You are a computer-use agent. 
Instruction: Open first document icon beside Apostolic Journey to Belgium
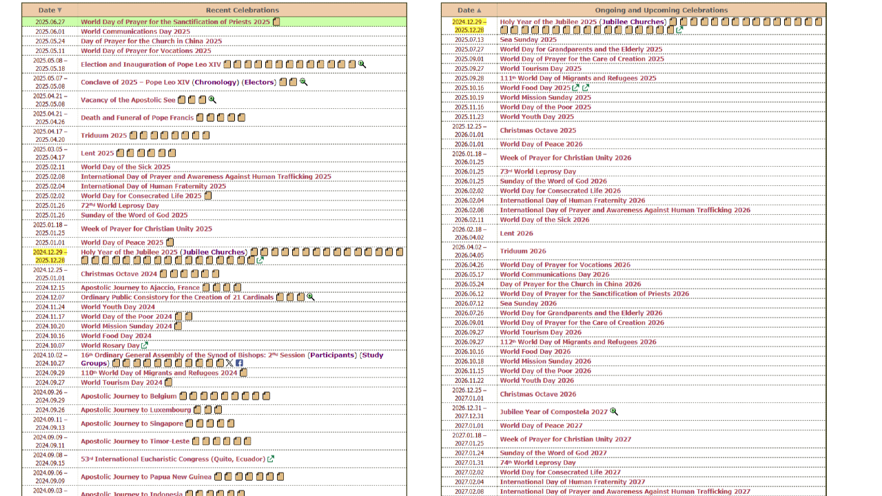(183, 397)
